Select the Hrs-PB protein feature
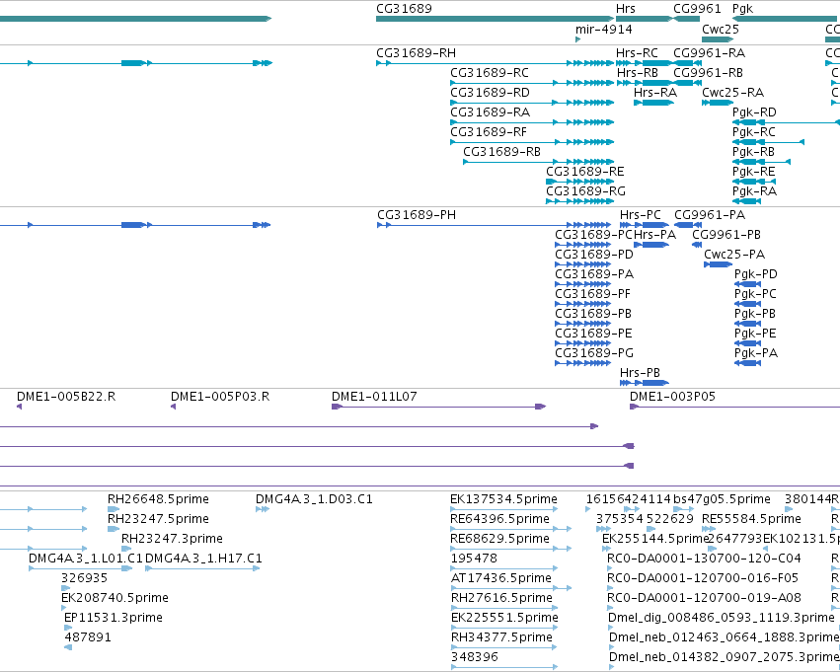The width and height of the screenshot is (840, 672). tap(645, 383)
